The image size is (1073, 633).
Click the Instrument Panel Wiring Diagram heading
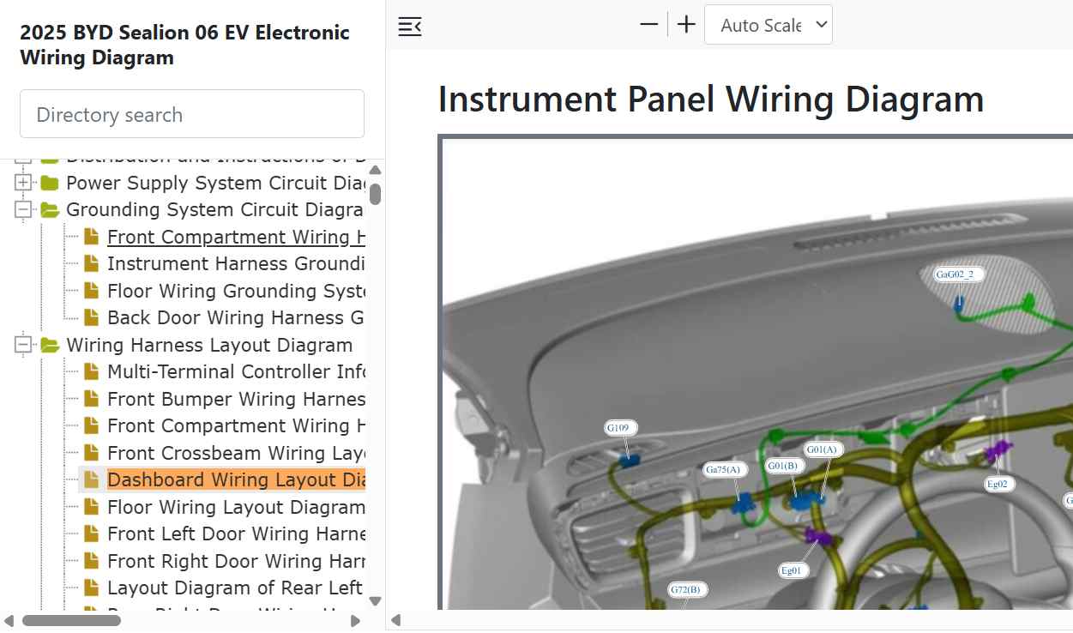tap(711, 99)
